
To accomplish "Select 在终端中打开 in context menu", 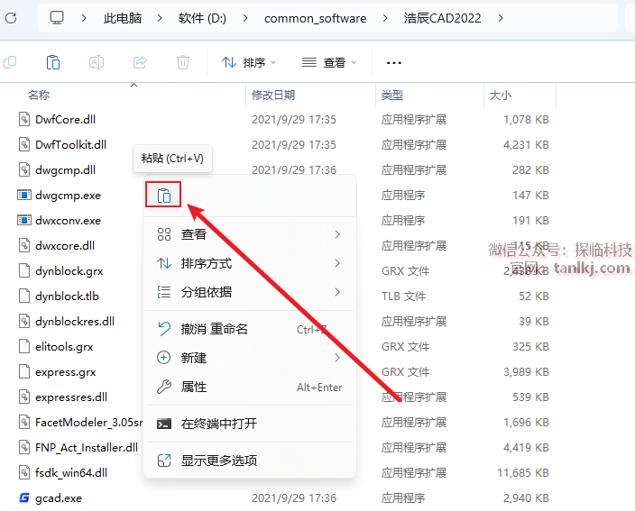I will click(x=250, y=424).
